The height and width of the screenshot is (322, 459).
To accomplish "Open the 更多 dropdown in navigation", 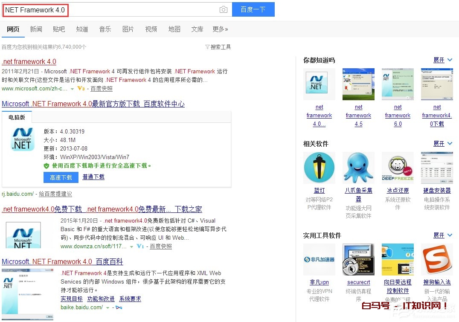I will click(219, 29).
